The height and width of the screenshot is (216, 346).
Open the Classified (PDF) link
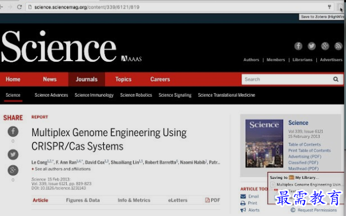click(303, 162)
